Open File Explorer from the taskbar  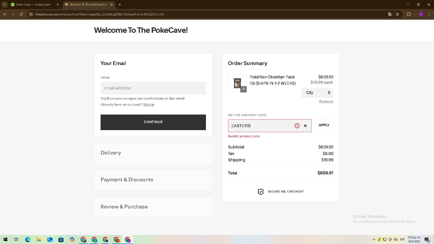(38, 239)
